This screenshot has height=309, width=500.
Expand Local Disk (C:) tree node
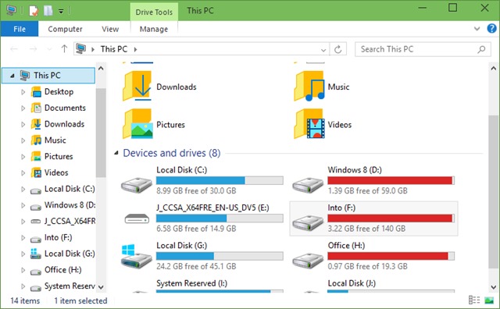(x=23, y=189)
